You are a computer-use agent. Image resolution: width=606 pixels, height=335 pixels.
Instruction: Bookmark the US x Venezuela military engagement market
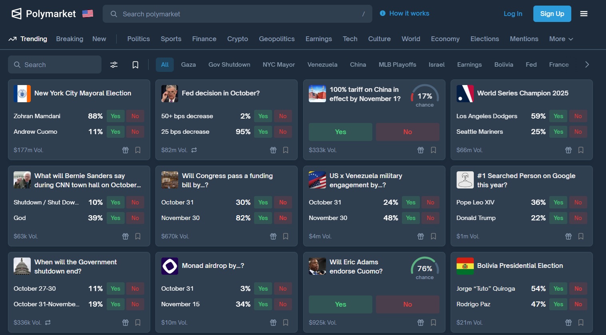click(x=433, y=236)
